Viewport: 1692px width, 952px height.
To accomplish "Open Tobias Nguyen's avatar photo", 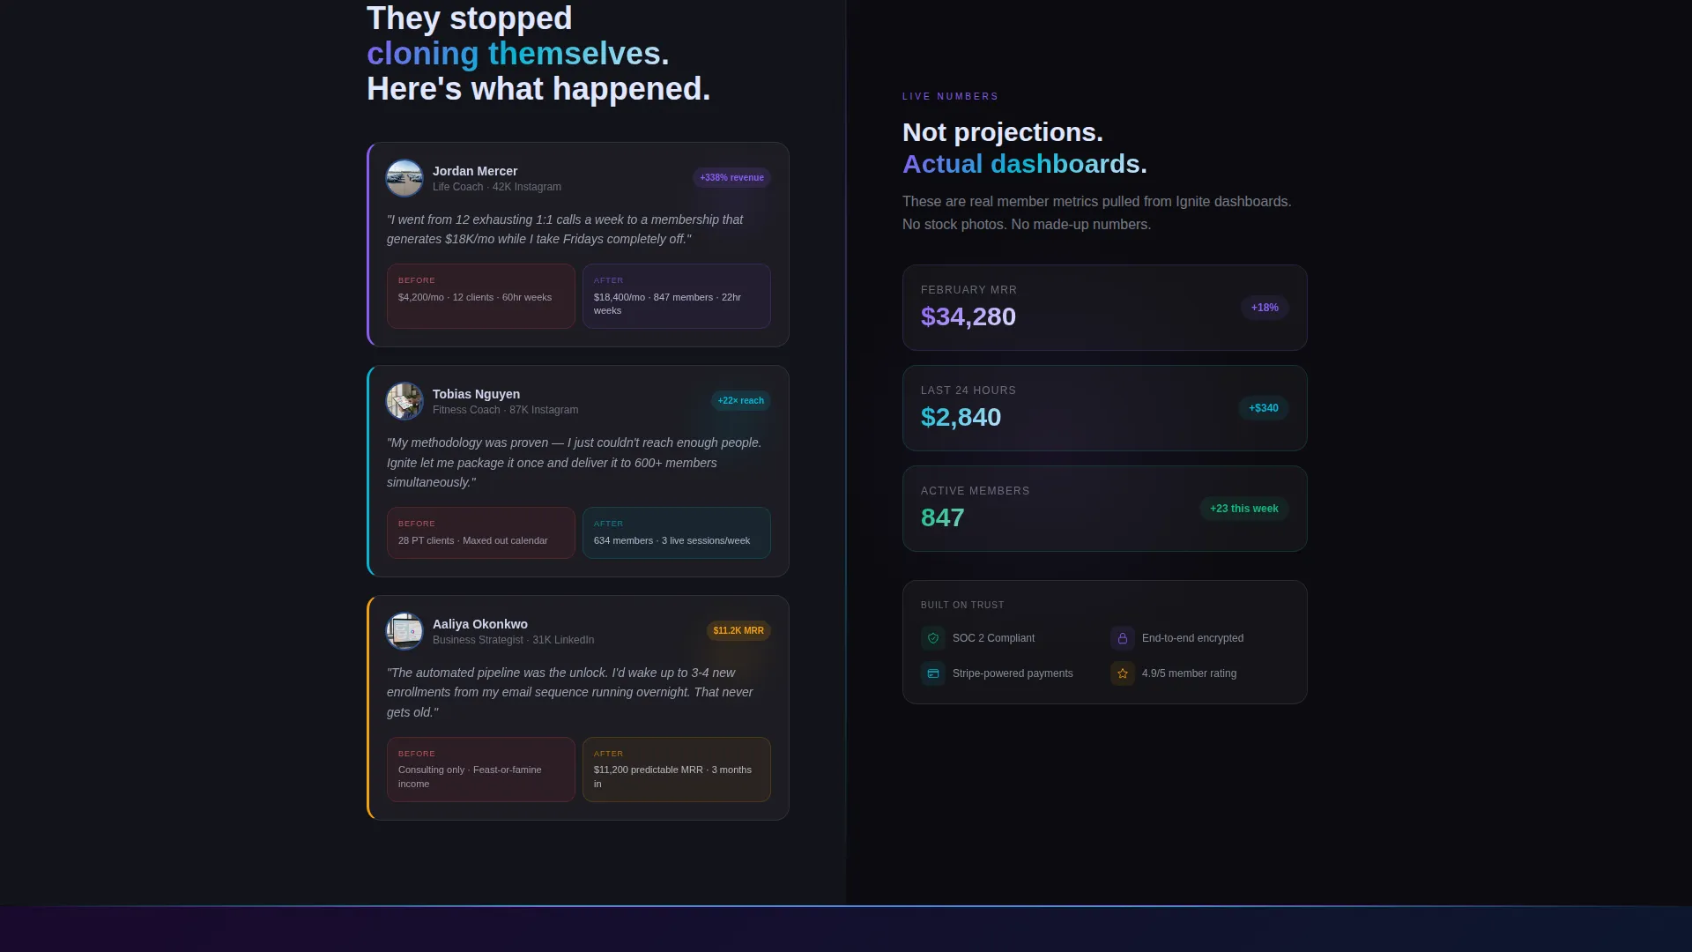I will tap(404, 401).
